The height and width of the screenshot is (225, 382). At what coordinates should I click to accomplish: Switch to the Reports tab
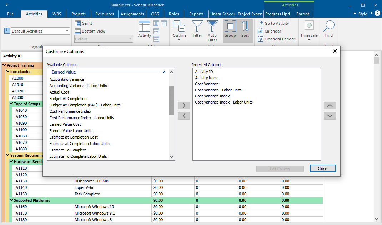pyautogui.click(x=196, y=14)
